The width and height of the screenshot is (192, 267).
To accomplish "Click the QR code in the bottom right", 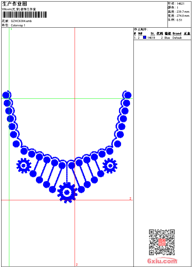I will click(x=162, y=242).
